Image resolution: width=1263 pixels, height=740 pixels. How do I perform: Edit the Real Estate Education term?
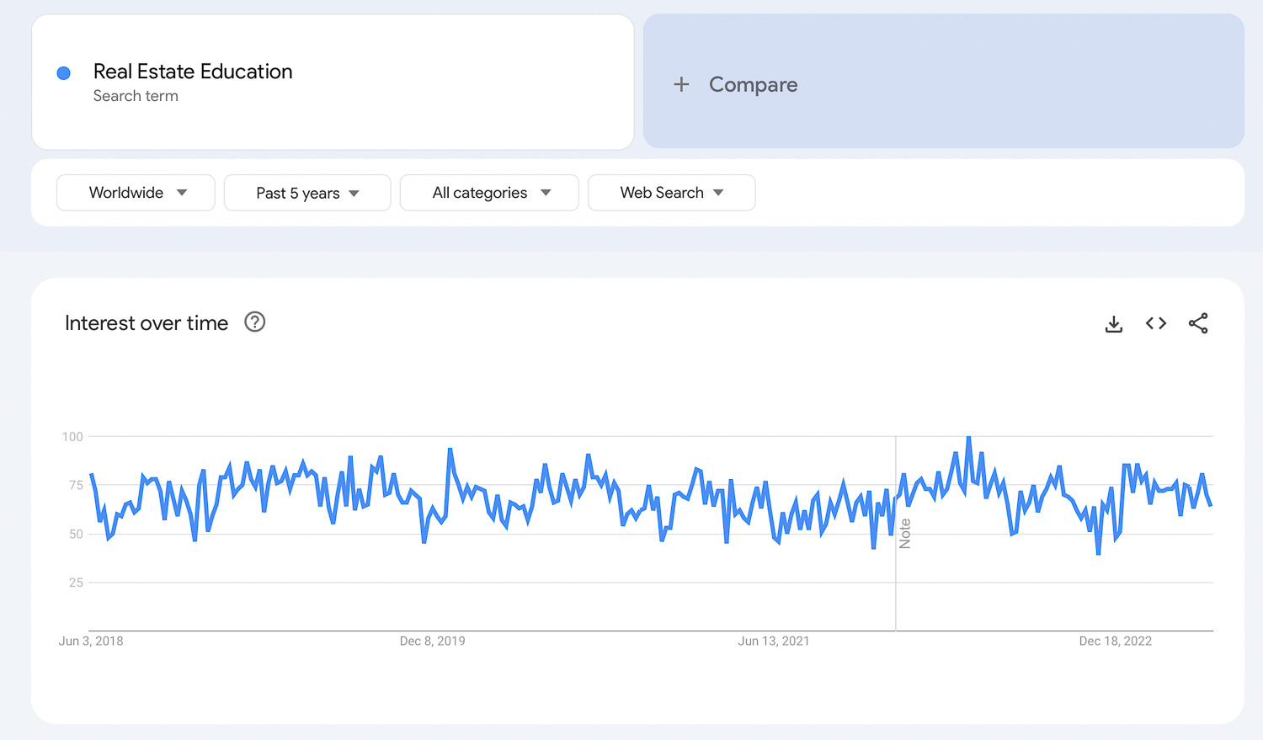(193, 72)
